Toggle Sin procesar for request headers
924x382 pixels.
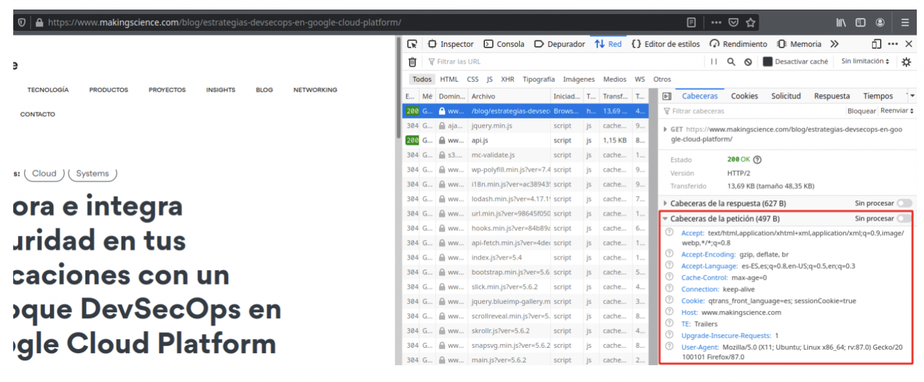coord(904,218)
